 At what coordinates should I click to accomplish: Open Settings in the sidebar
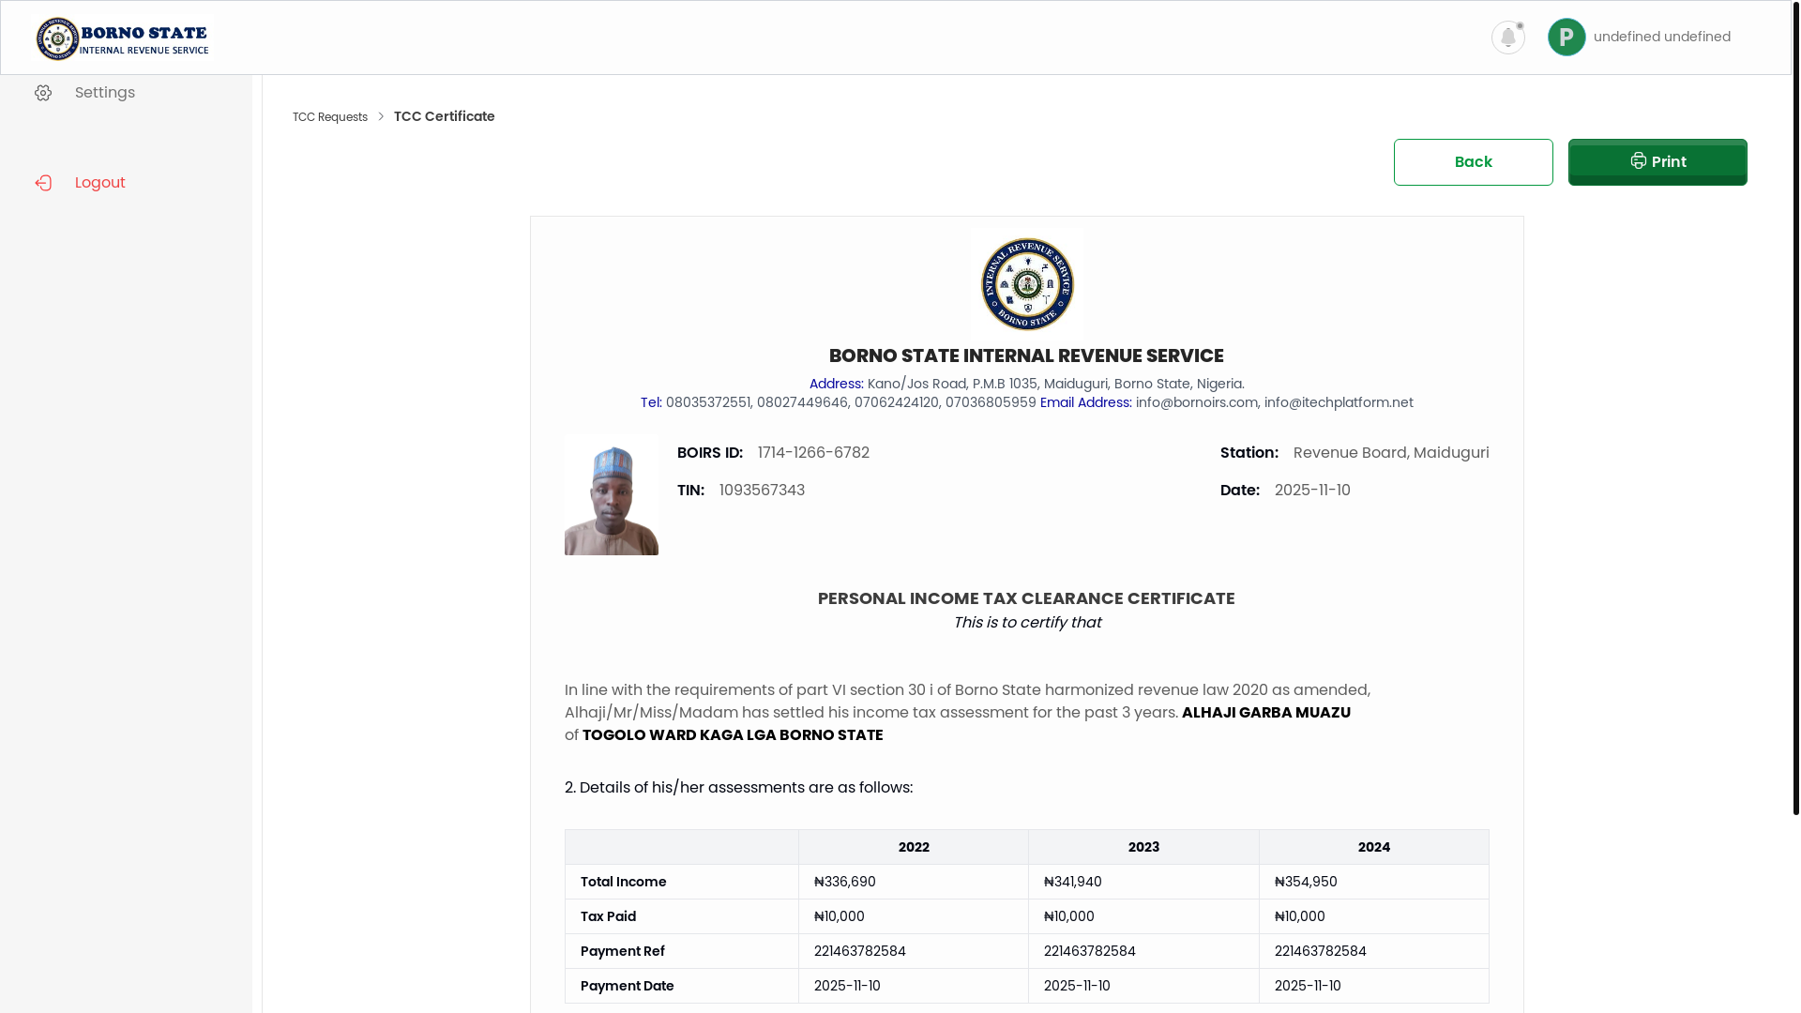[105, 93]
